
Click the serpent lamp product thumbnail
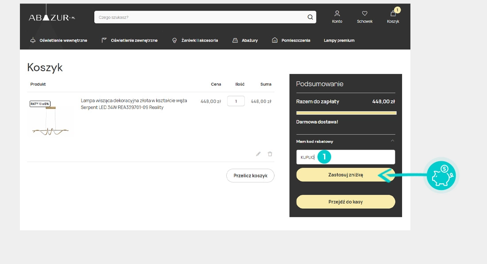50,118
